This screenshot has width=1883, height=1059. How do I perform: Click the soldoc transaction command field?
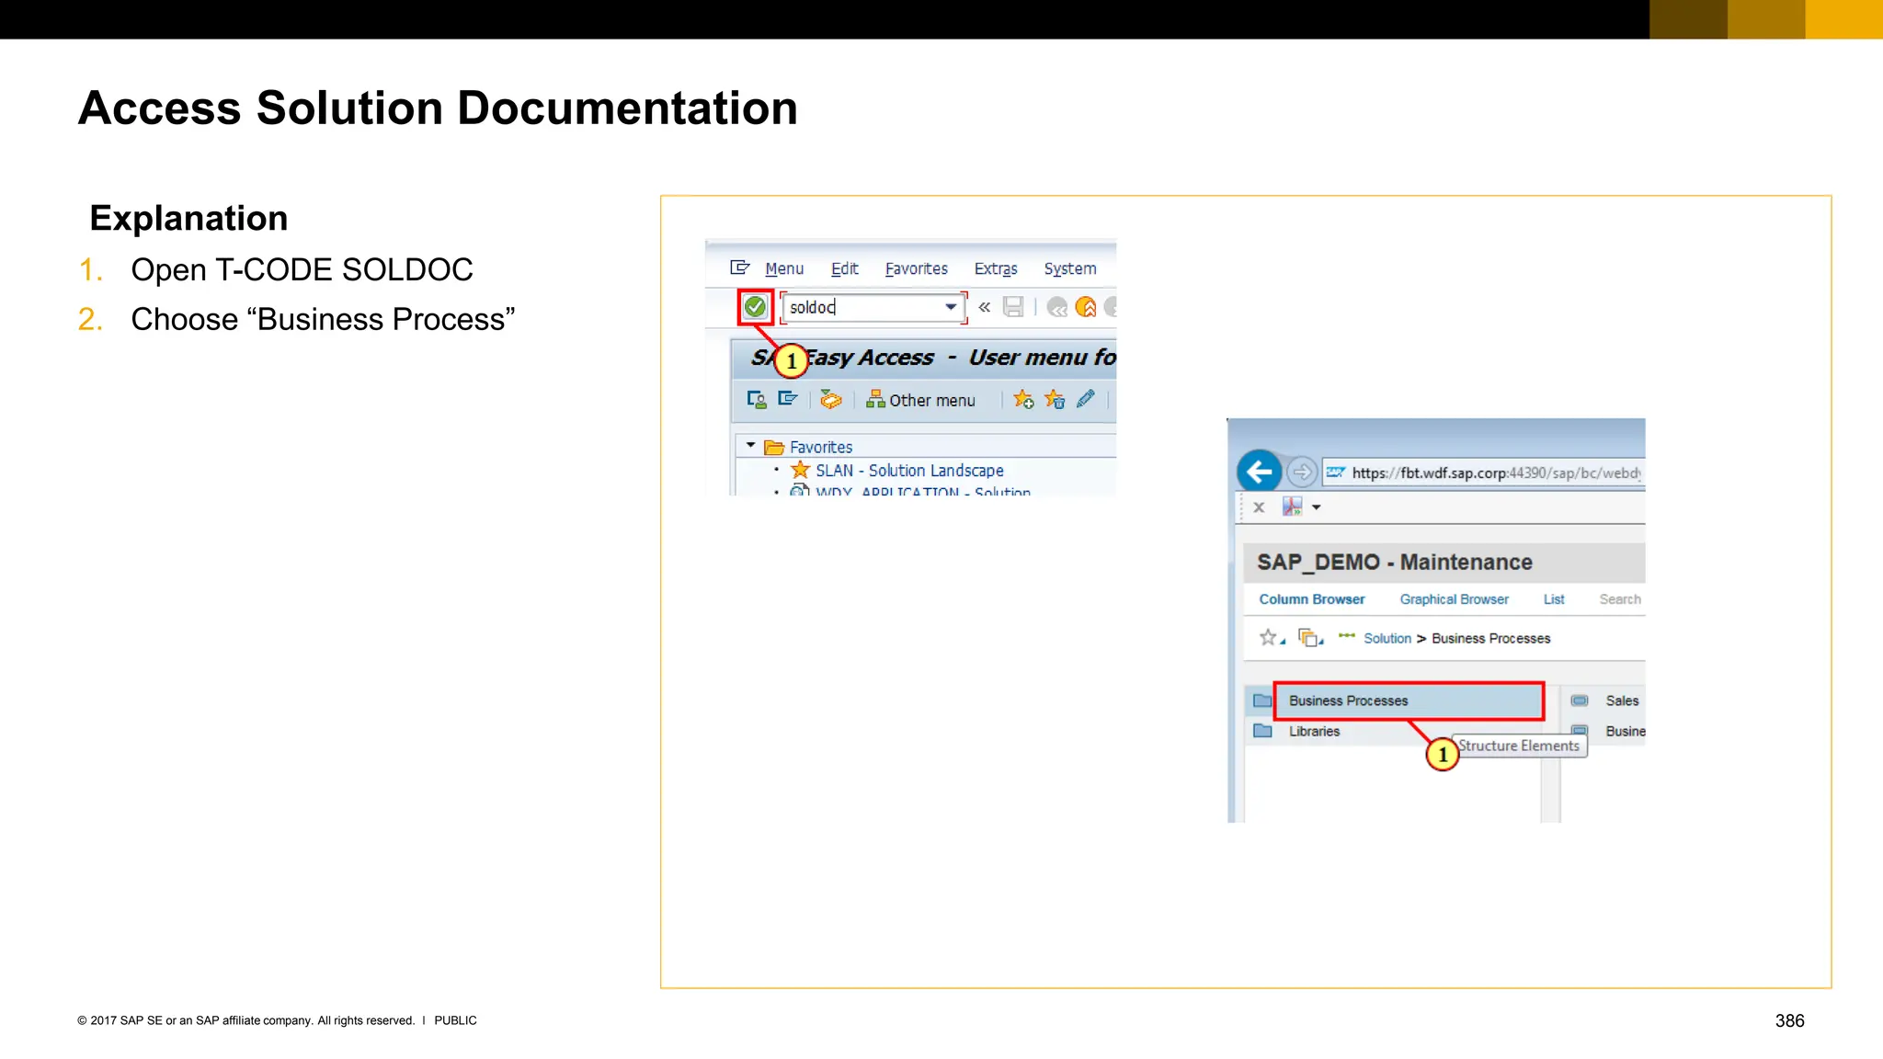[873, 307]
